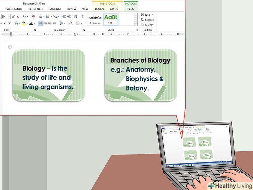Switch to the Review tab
The height and width of the screenshot is (190, 253).
(72, 9)
